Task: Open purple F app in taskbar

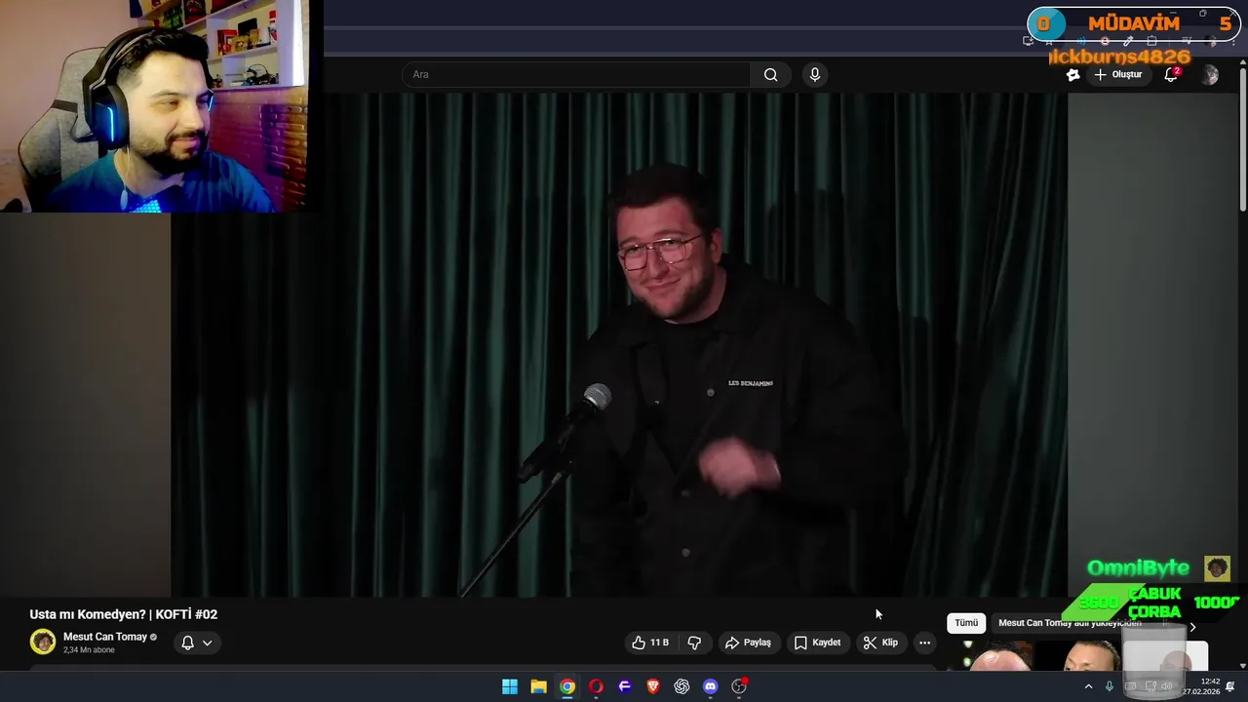Action: point(625,686)
